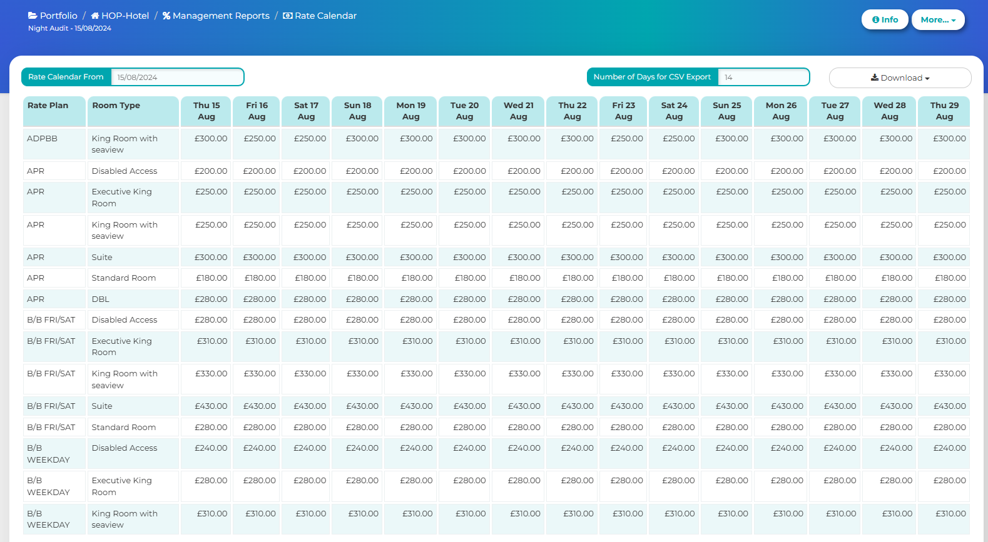Click the Portfolio folder icon
Viewport: 988px width, 542px height.
pos(33,16)
